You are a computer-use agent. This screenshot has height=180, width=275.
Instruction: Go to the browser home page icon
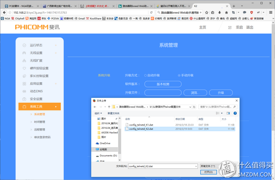226,12
